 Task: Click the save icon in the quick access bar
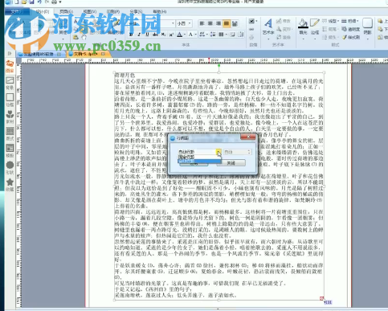point(32,2)
